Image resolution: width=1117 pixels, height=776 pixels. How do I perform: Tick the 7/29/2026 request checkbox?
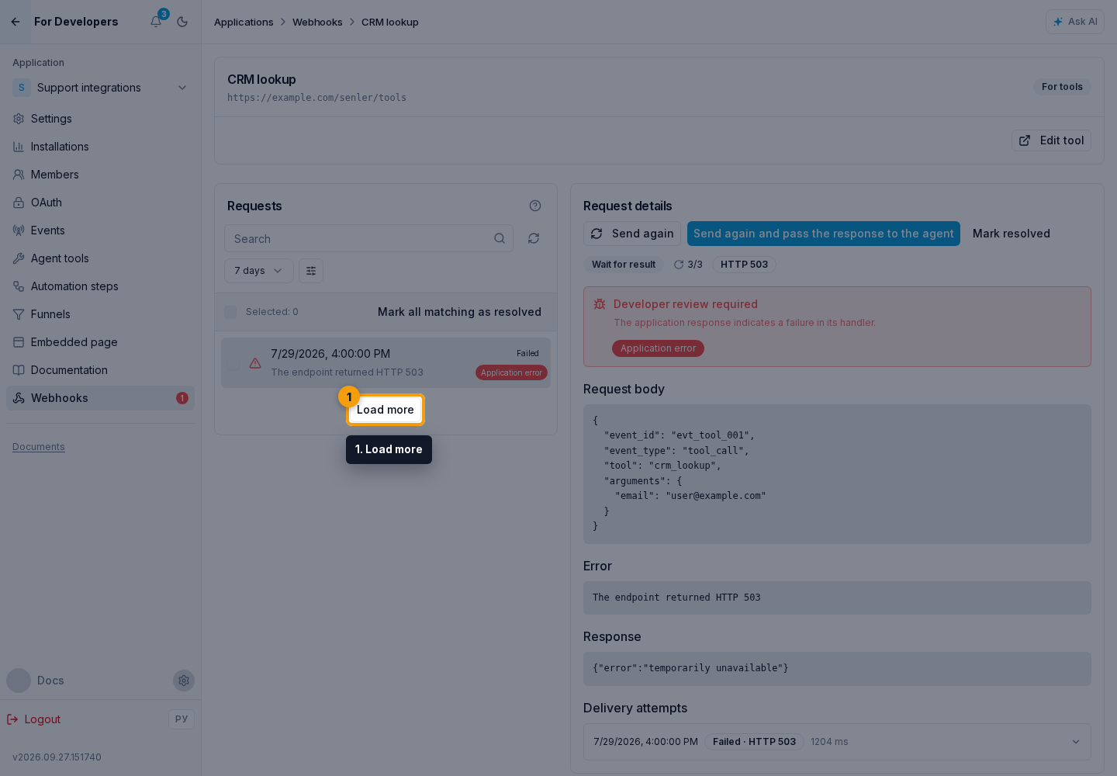coord(233,363)
